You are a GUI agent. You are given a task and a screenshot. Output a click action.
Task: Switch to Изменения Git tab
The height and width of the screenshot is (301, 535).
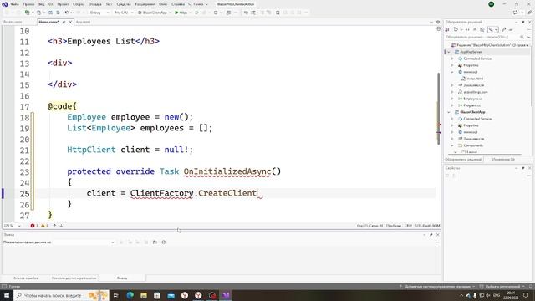pos(503,160)
